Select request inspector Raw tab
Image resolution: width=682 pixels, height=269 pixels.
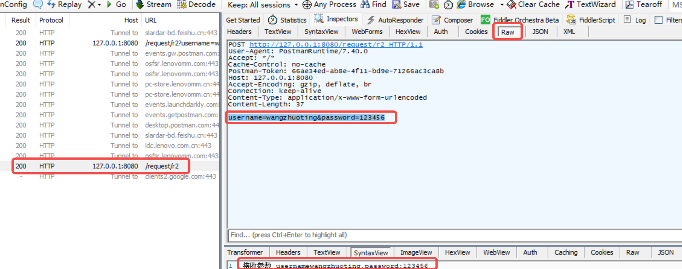pyautogui.click(x=508, y=32)
